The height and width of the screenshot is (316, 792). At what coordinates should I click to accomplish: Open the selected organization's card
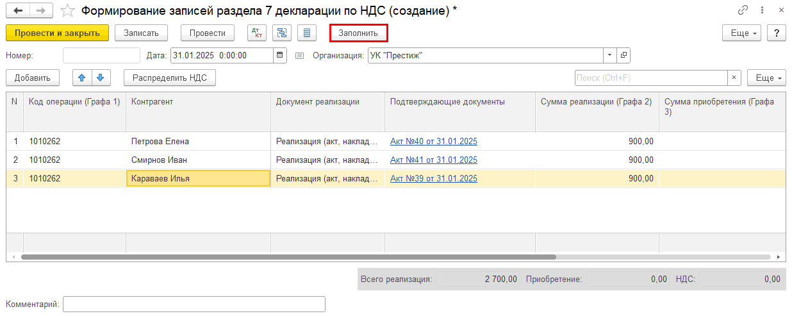click(x=623, y=55)
